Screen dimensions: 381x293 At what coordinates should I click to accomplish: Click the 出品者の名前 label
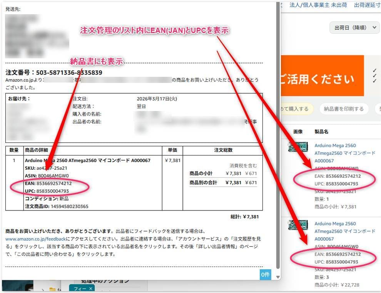pyautogui.click(x=87, y=122)
